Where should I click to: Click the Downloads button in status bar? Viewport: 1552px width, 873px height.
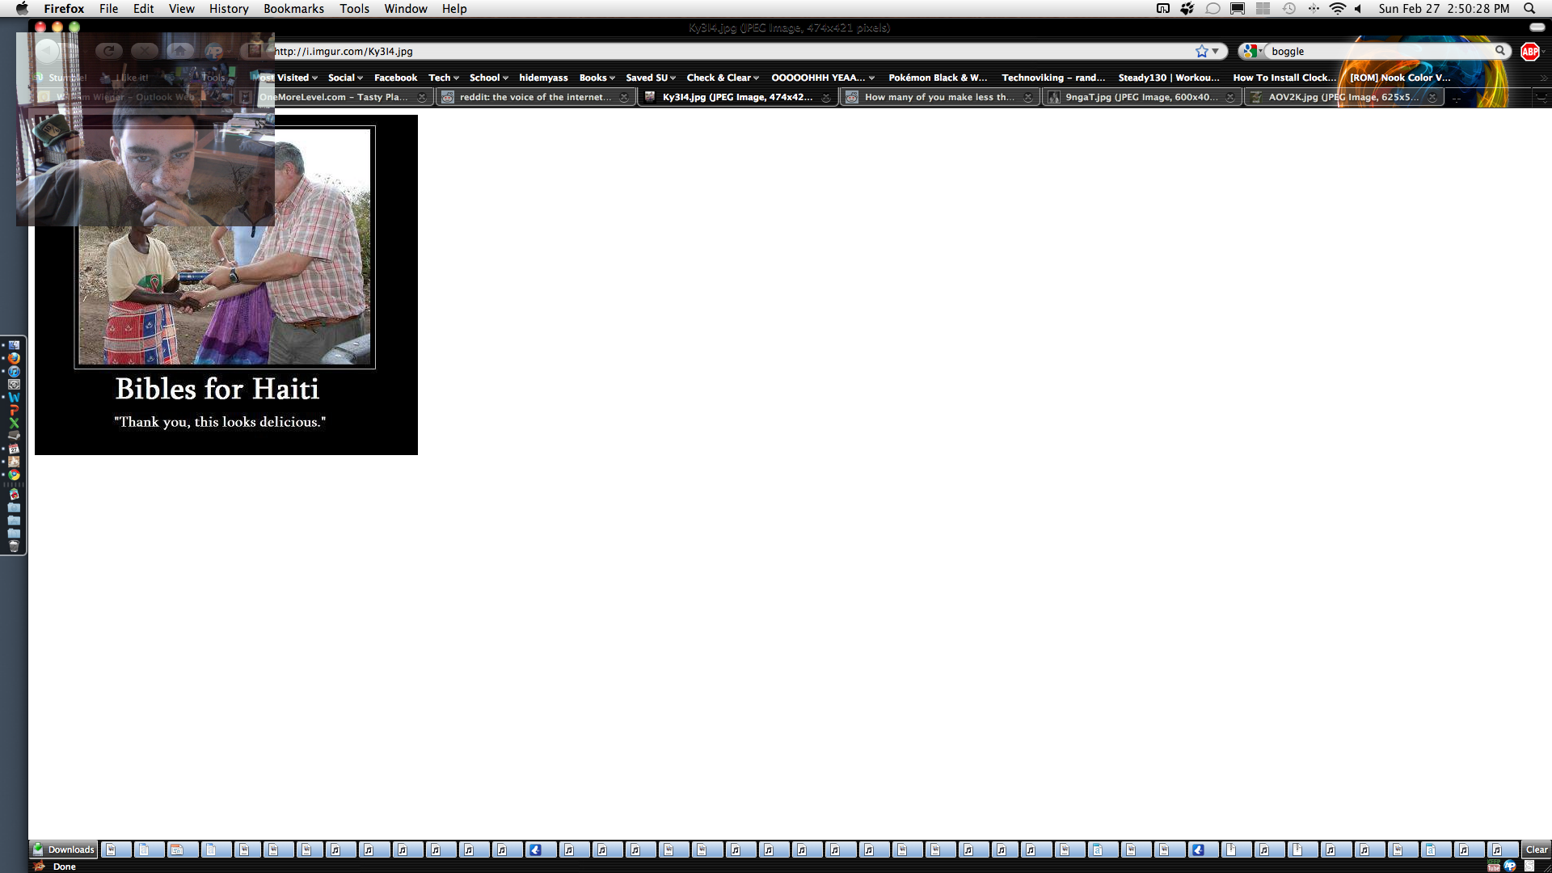(x=64, y=850)
